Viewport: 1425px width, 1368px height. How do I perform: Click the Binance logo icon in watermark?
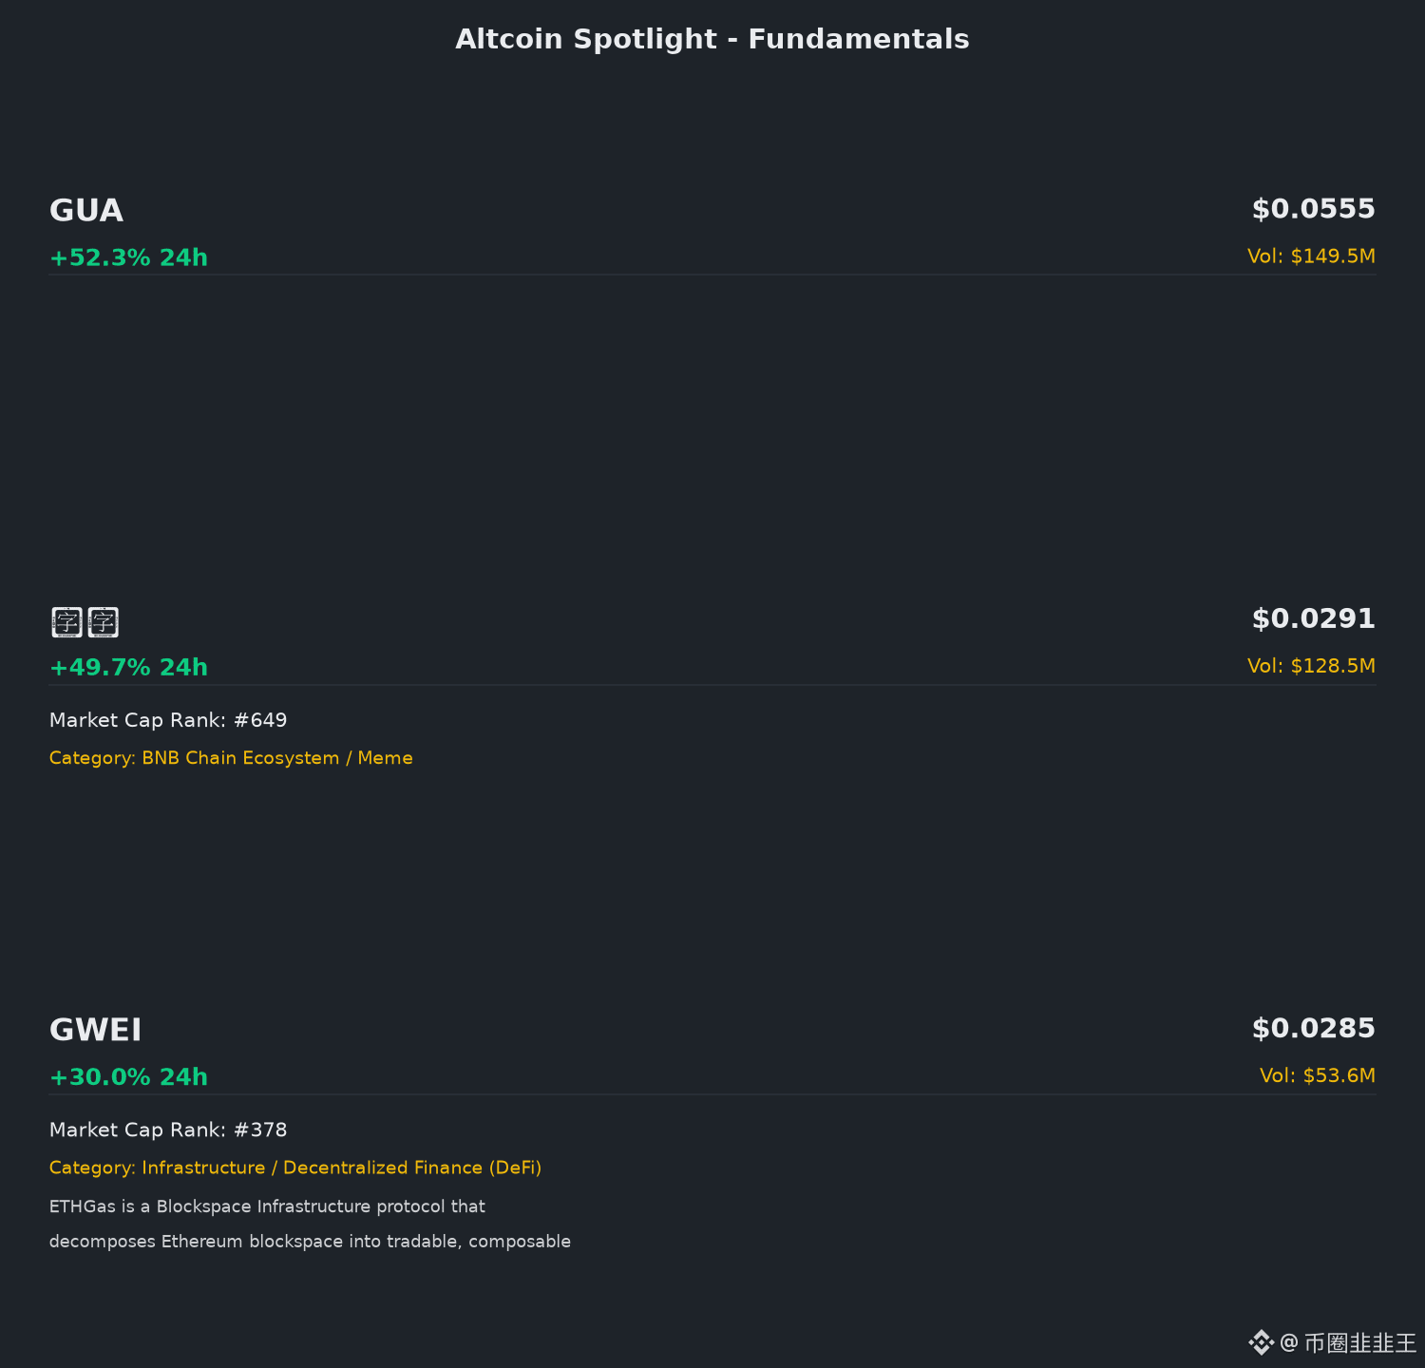[1261, 1342]
